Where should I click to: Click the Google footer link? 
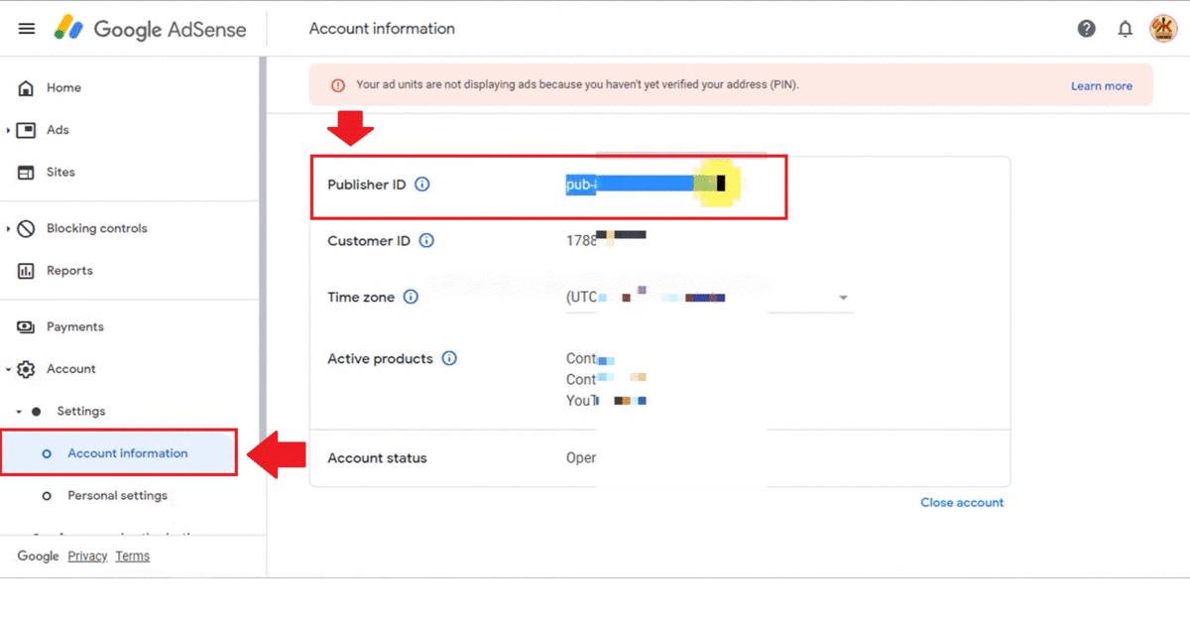39,557
